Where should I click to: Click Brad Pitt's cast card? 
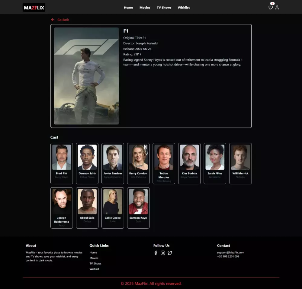[x=62, y=163]
